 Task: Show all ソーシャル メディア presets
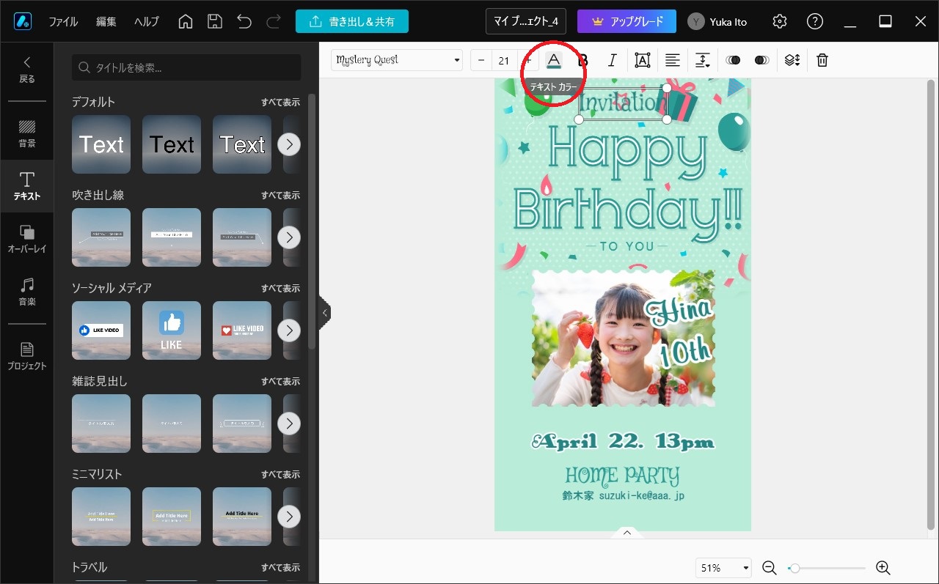pyautogui.click(x=281, y=289)
